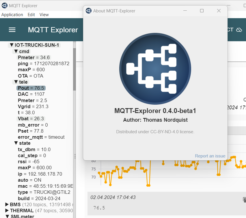This screenshot has width=246, height=218.
Task: Select the rssi = -65 topic
Action: [29, 161]
